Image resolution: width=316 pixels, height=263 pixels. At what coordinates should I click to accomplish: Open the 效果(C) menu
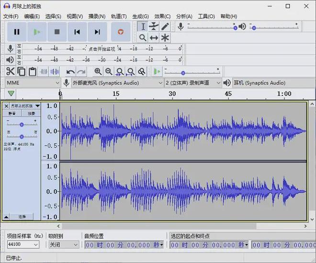coord(162,16)
